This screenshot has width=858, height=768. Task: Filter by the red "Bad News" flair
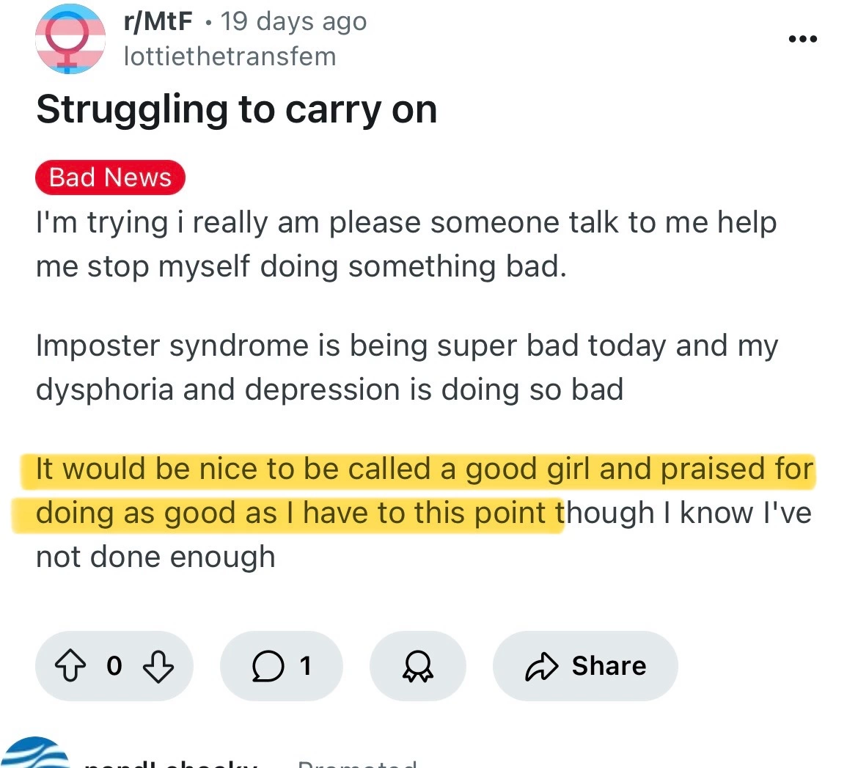coord(110,178)
